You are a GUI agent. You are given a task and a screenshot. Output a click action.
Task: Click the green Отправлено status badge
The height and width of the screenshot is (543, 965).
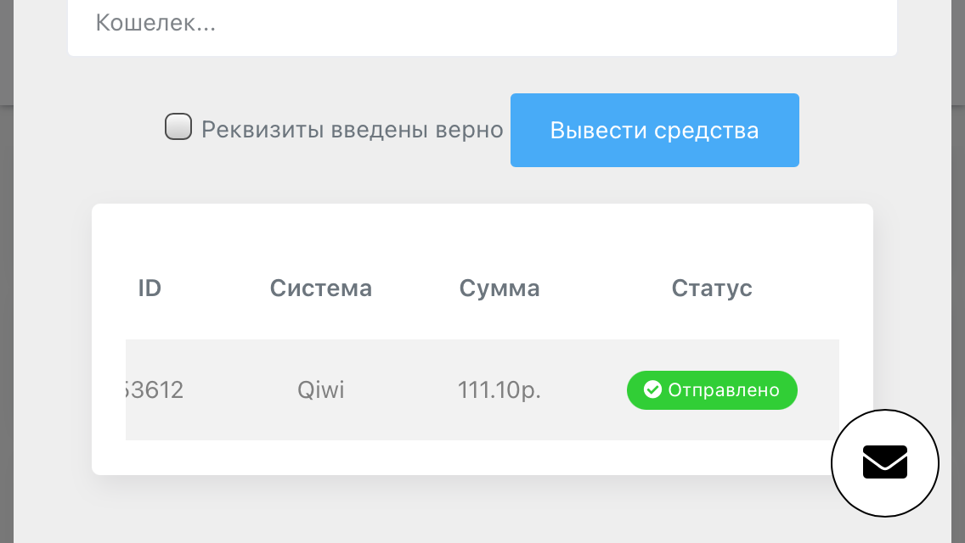coord(712,390)
